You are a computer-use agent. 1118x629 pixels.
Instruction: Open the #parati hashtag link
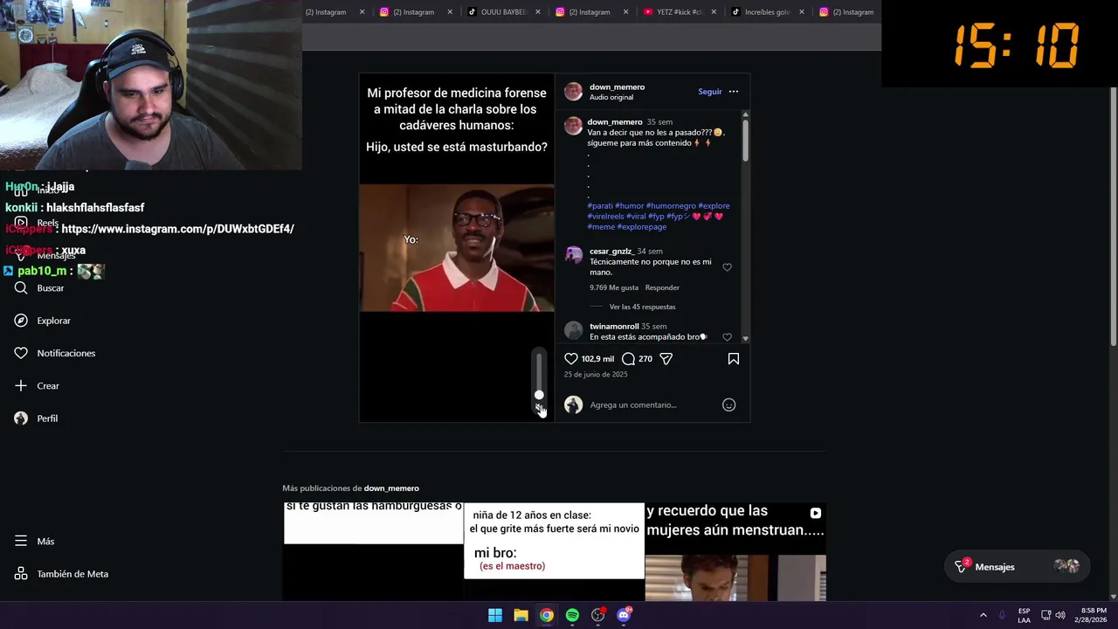coord(600,206)
